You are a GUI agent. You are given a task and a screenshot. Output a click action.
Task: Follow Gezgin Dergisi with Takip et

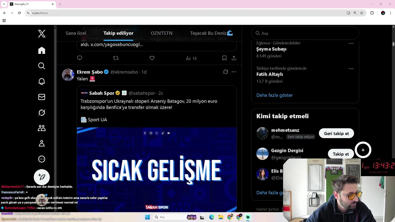341,154
